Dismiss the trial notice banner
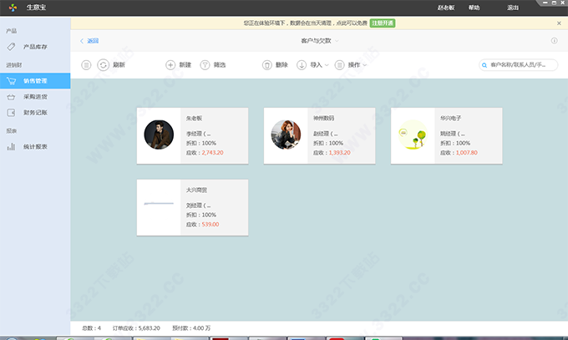This screenshot has width=568, height=340. (x=559, y=23)
